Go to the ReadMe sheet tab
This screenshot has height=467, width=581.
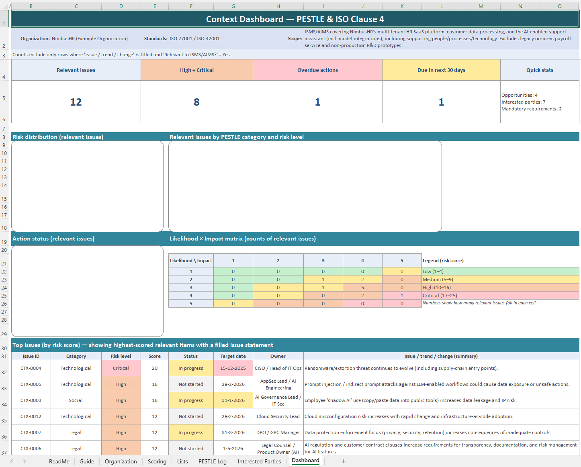[59, 461]
